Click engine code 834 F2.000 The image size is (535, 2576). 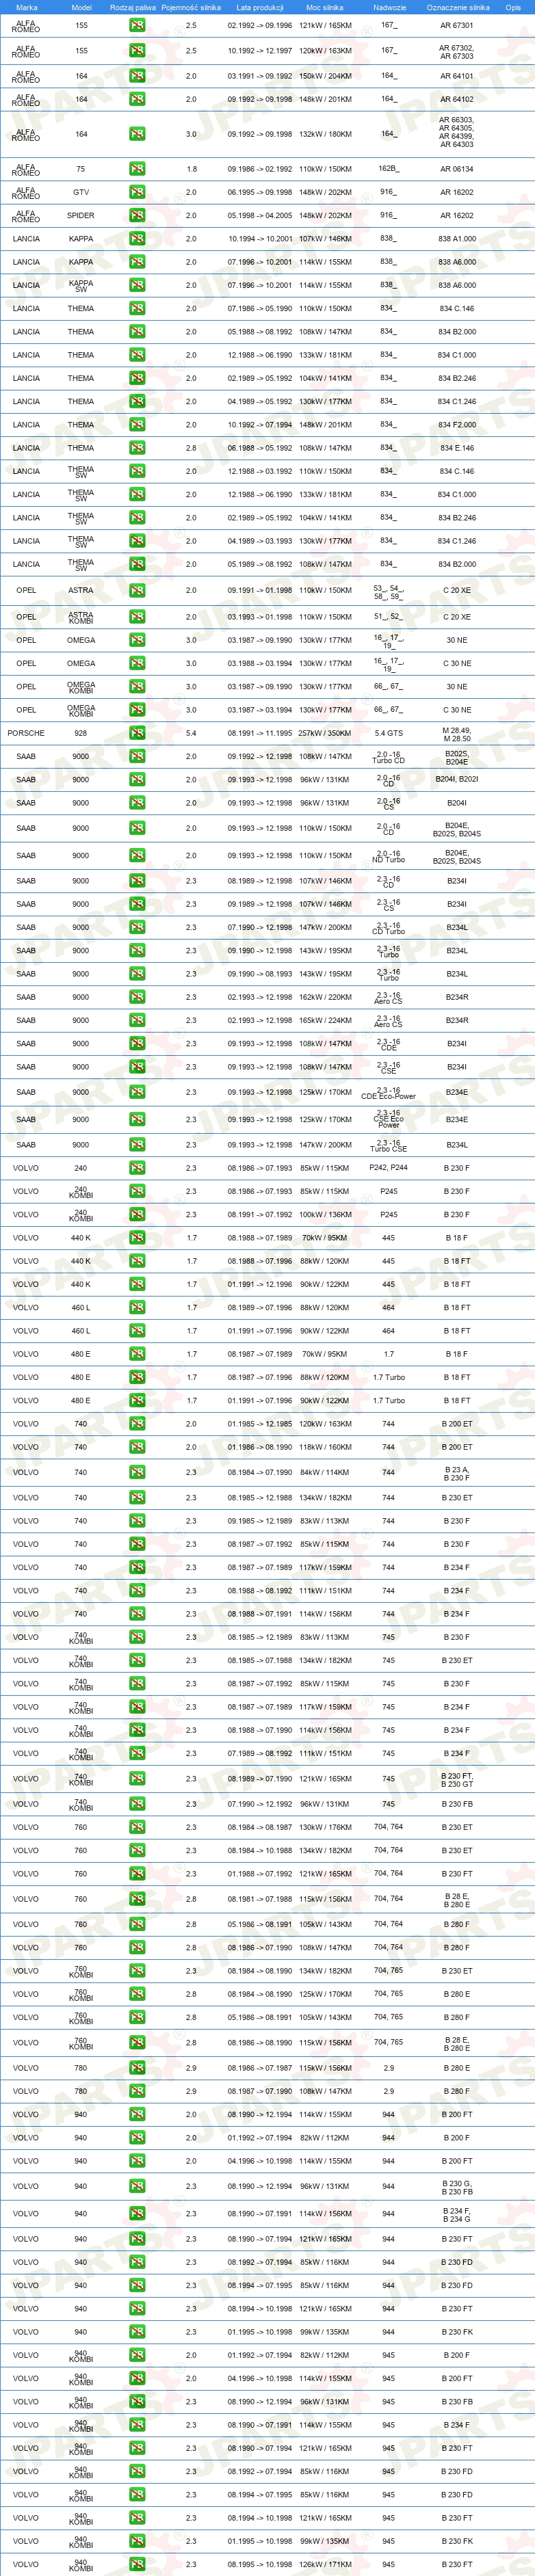click(457, 425)
